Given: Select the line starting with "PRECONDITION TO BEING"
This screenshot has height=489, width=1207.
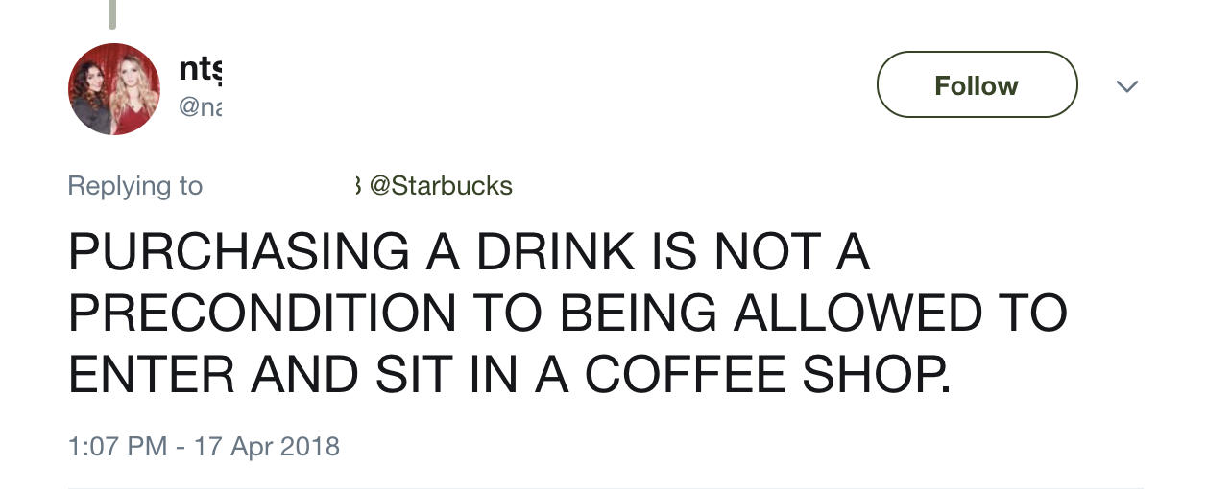Looking at the screenshot, I should pos(567,314).
